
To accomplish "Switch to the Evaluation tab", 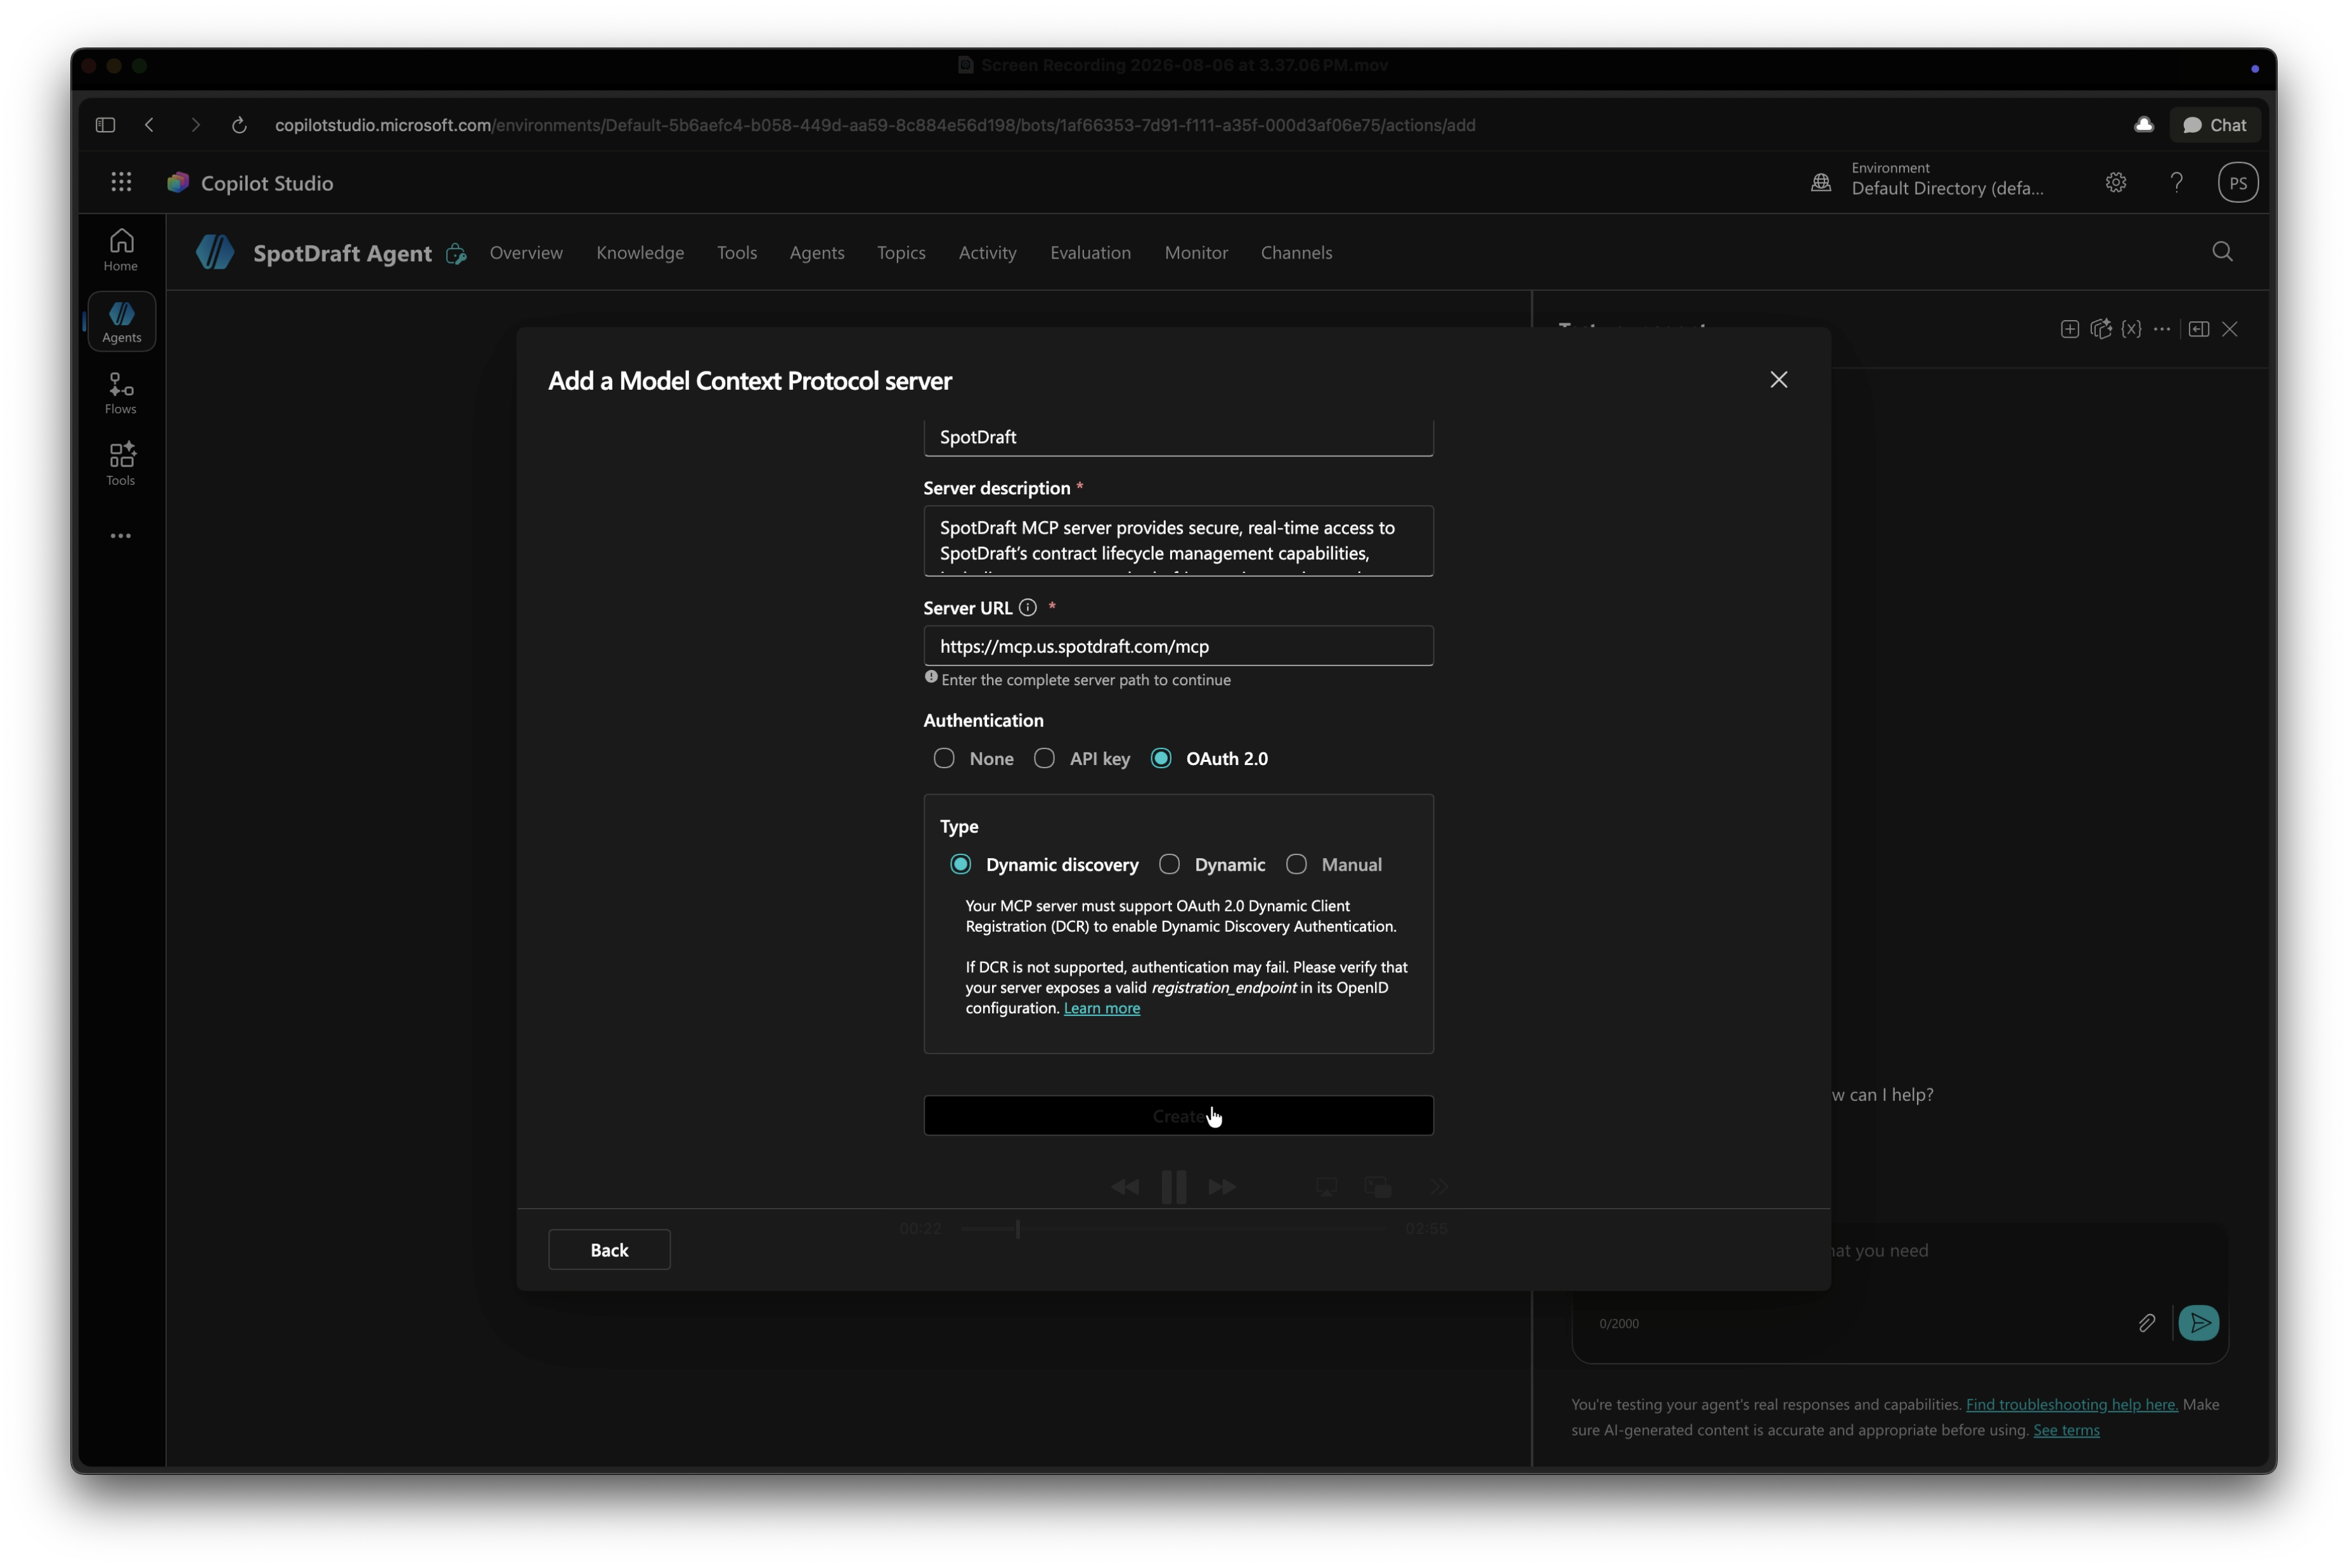I will (1090, 253).
